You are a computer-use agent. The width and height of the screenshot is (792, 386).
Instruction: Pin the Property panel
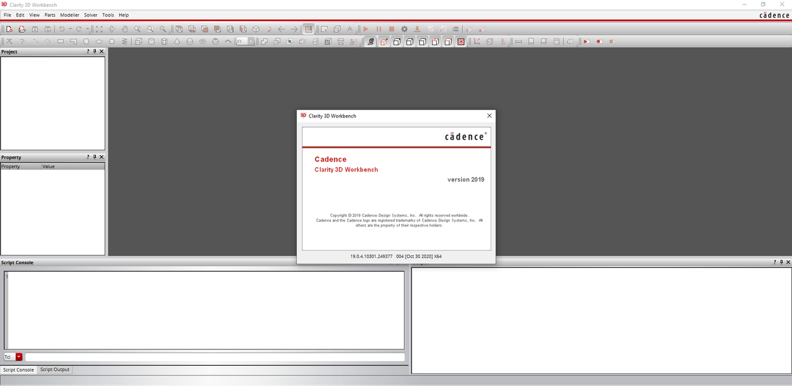click(x=95, y=157)
